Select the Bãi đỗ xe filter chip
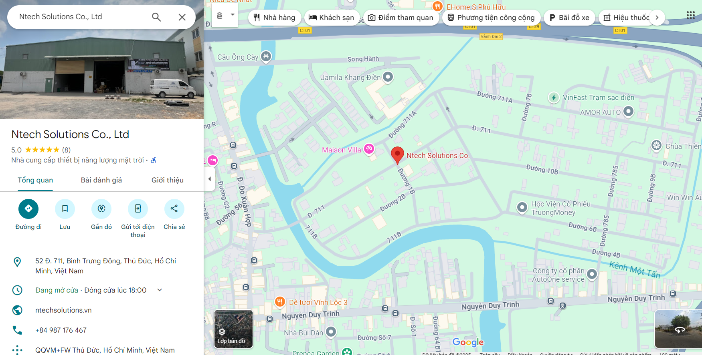 pos(569,18)
